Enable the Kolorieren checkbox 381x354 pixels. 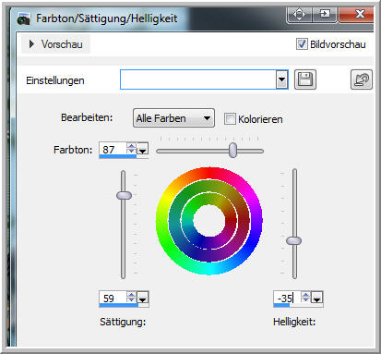230,119
